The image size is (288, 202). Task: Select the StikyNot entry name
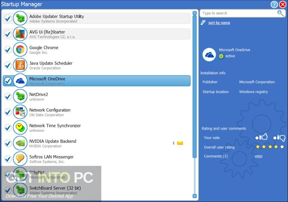pyautogui.click(x=37, y=172)
